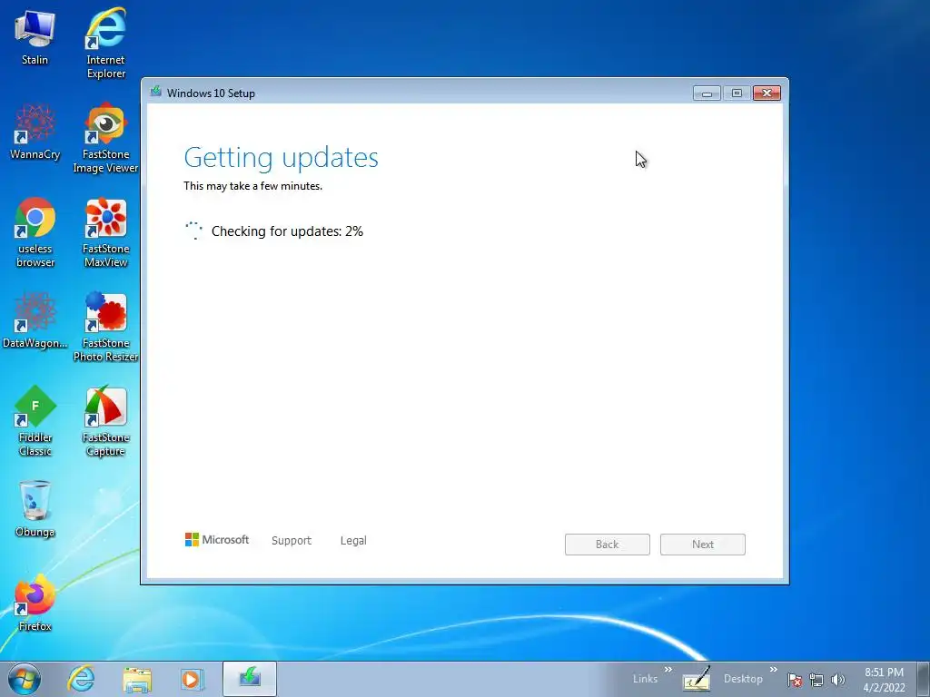The width and height of the screenshot is (930, 697).
Task: Open FastStone Capture shortcut
Action: click(105, 421)
